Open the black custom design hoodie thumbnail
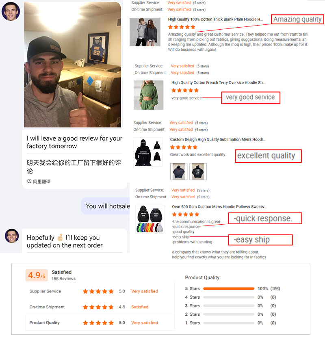Screen dimensions: 325x338 point(148,152)
